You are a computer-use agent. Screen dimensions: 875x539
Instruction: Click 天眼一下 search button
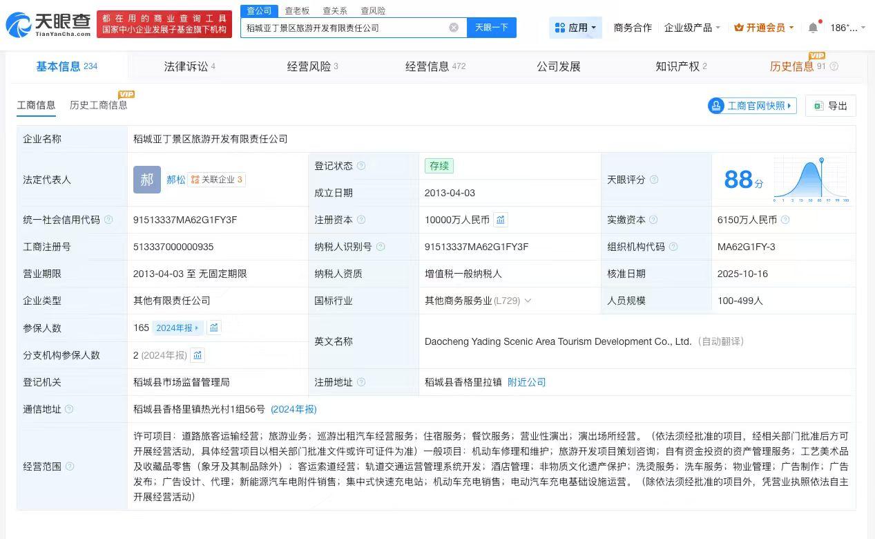pos(492,28)
